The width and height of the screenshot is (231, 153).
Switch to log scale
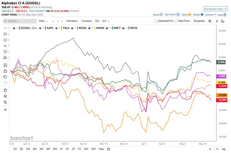pos(224,149)
